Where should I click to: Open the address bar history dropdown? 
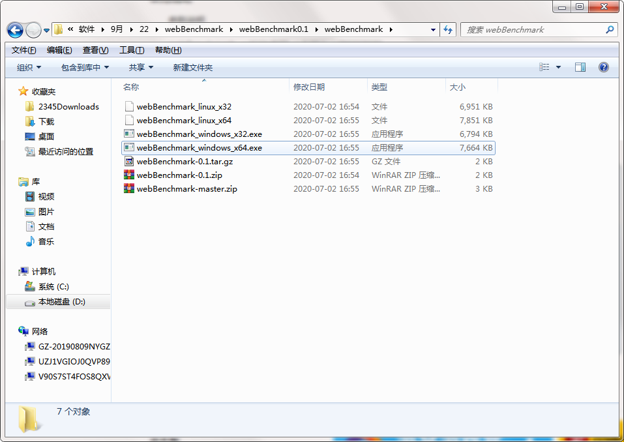coord(433,30)
